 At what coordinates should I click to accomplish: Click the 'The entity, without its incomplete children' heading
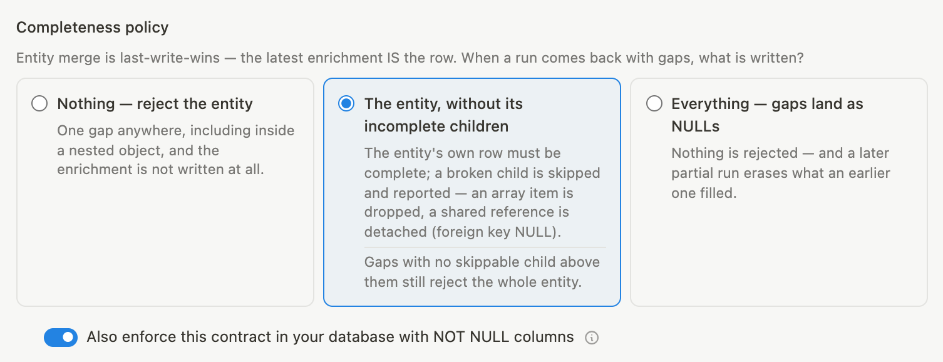[x=443, y=115]
